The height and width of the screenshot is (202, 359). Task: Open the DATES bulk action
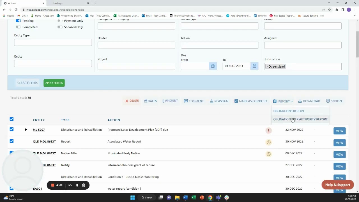coord(151,101)
